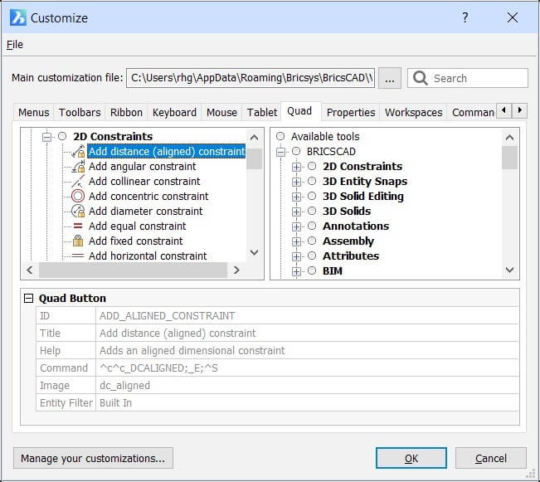Expand the Assembly node

coord(296,241)
